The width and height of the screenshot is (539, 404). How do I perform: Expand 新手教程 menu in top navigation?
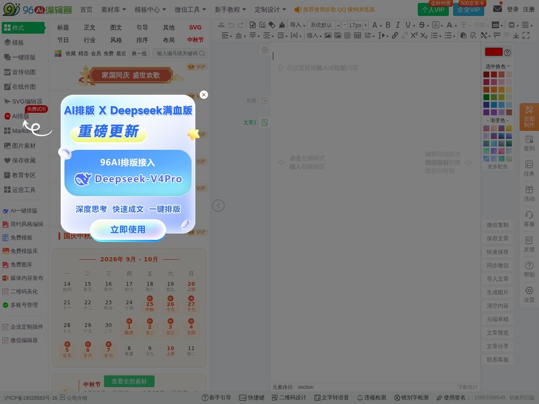(230, 9)
